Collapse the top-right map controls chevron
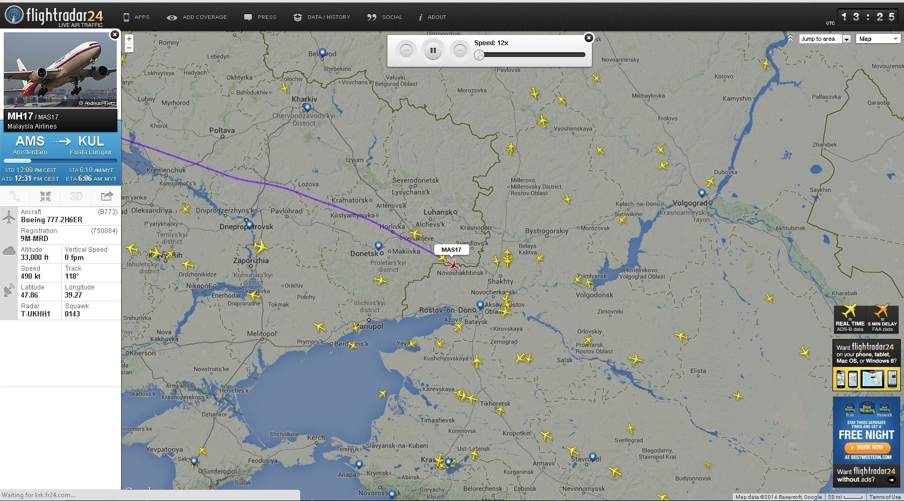The width and height of the screenshot is (904, 501). (790, 39)
